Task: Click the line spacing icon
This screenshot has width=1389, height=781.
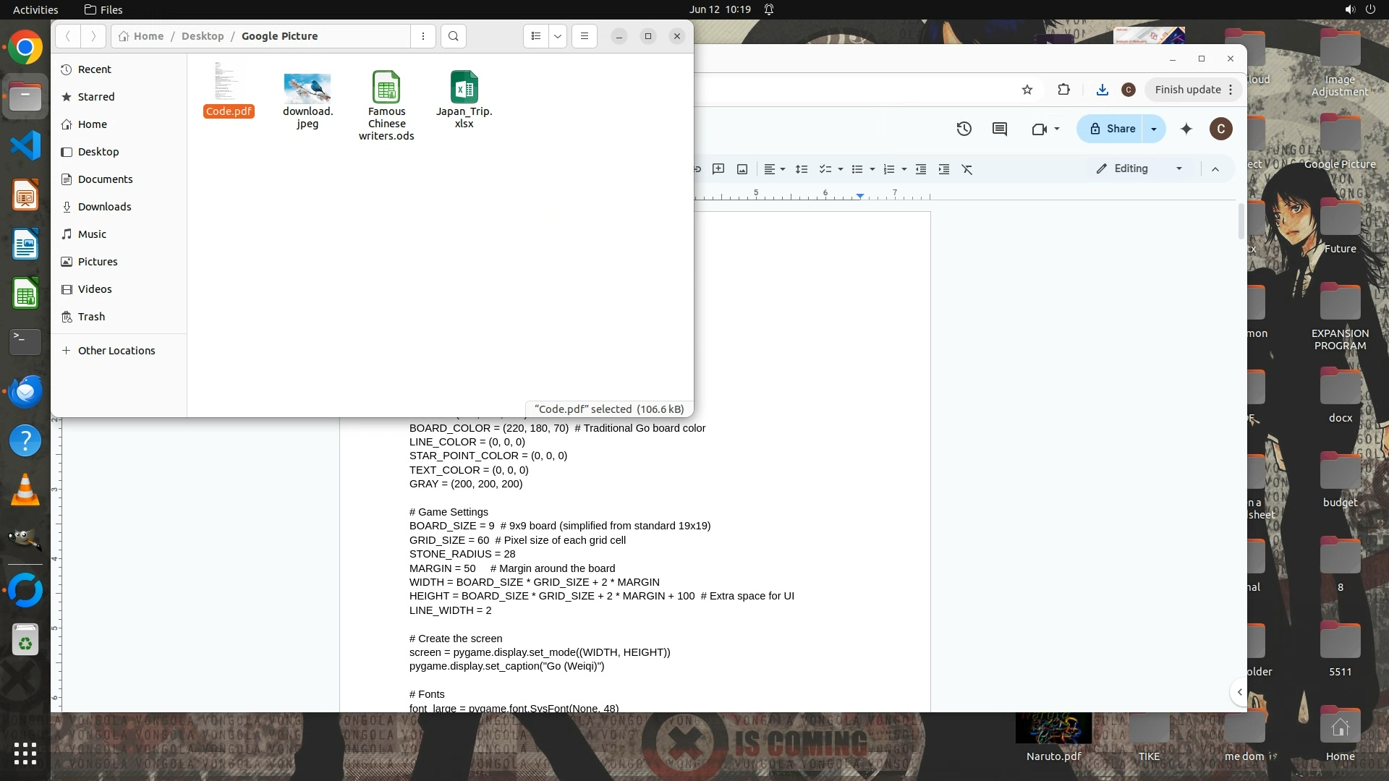Action: pos(802,169)
